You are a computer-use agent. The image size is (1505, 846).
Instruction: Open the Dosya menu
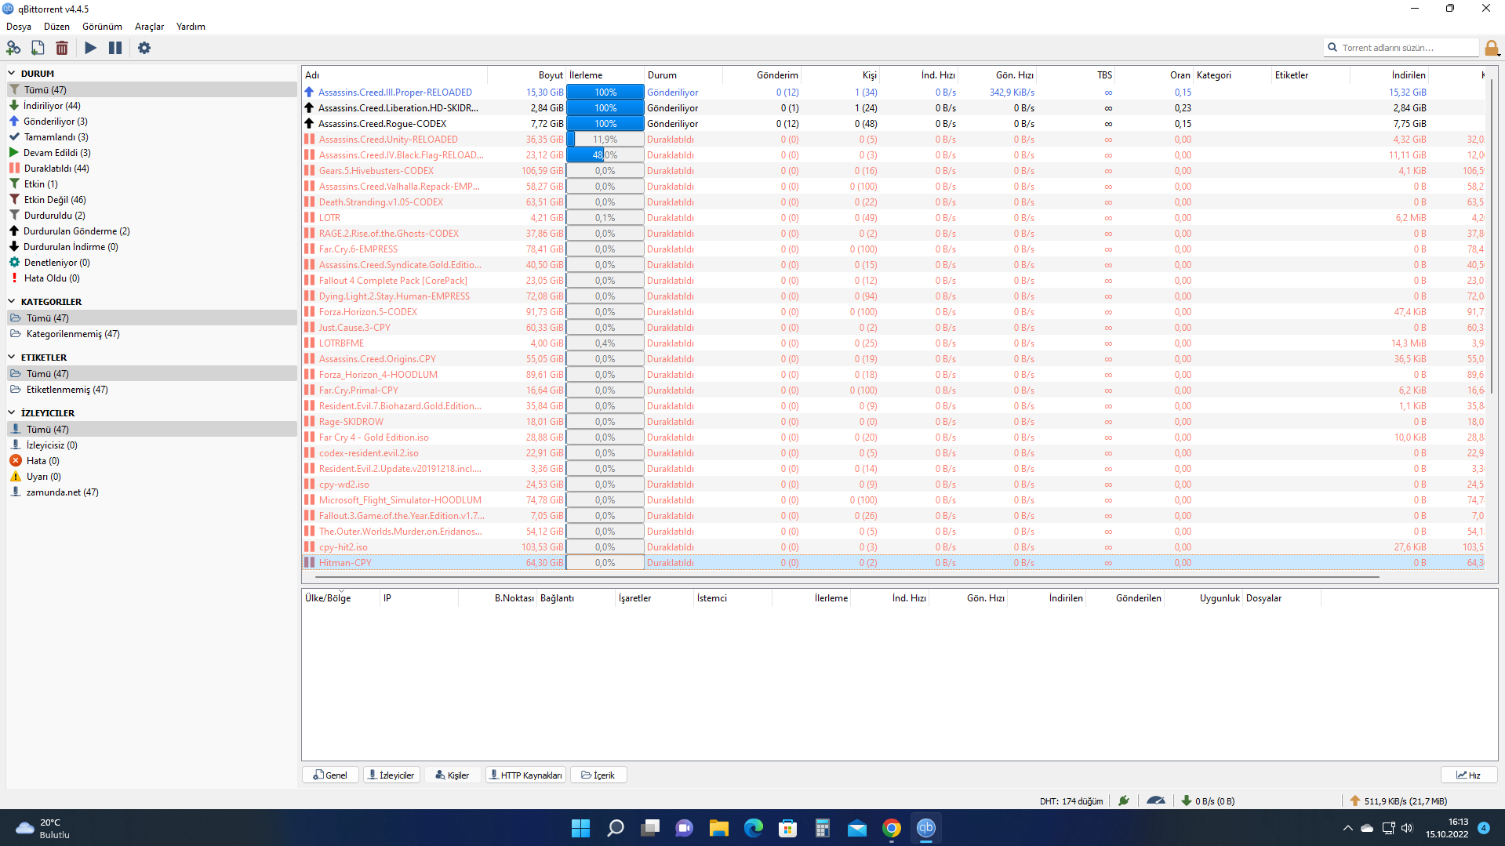click(19, 27)
